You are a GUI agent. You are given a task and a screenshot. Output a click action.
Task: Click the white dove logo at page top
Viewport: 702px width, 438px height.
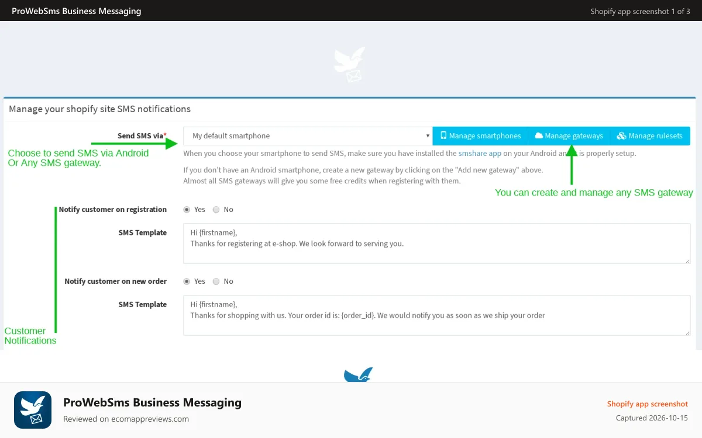(x=350, y=65)
